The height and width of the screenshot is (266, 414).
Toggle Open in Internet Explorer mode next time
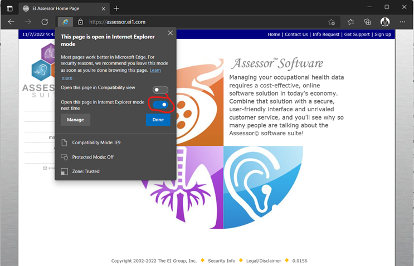pyautogui.click(x=160, y=105)
